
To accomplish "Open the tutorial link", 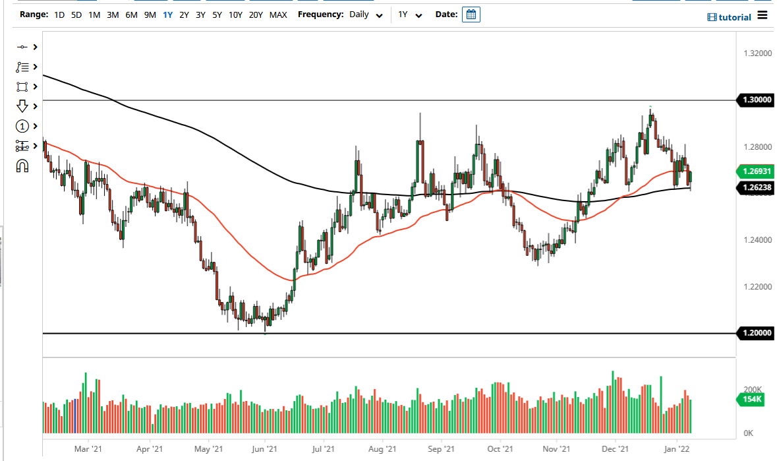I will [728, 17].
